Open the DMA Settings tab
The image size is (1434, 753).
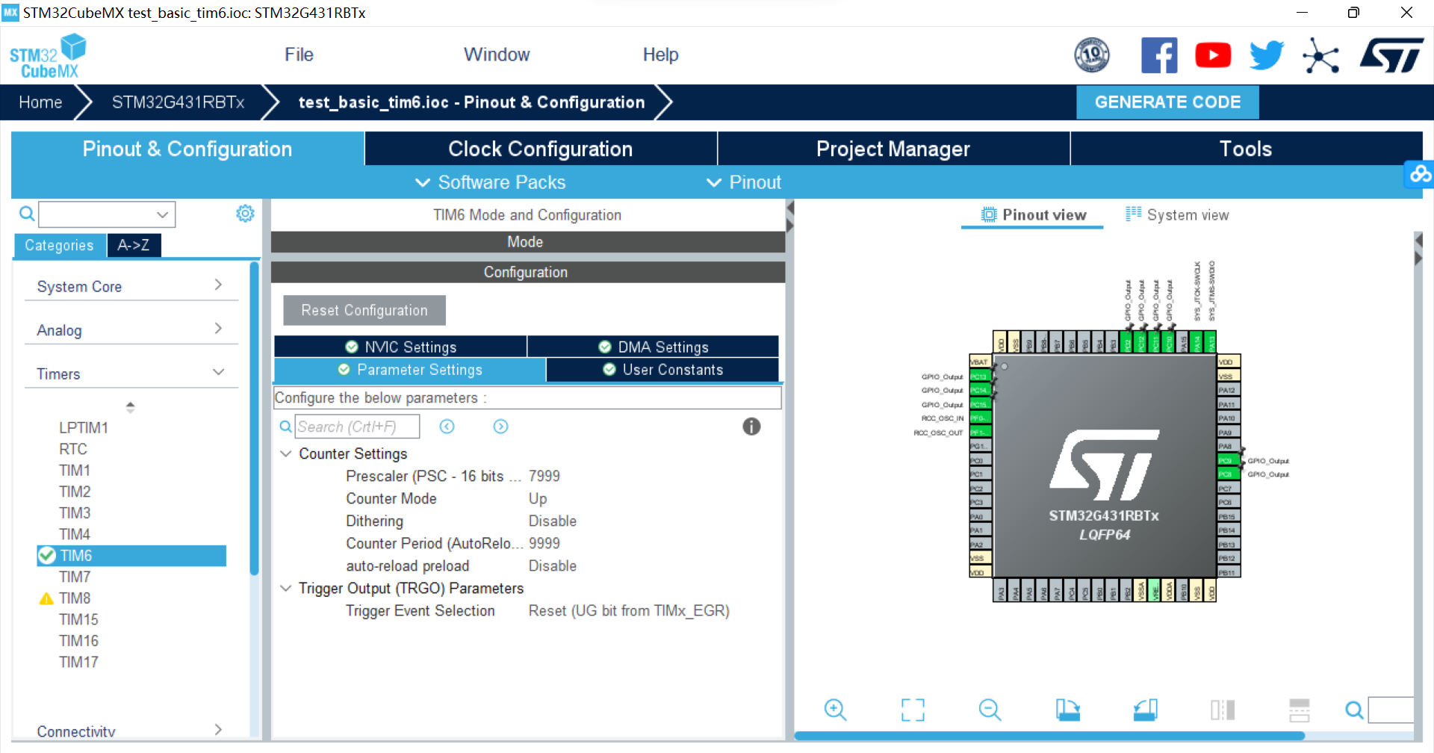[x=654, y=347]
